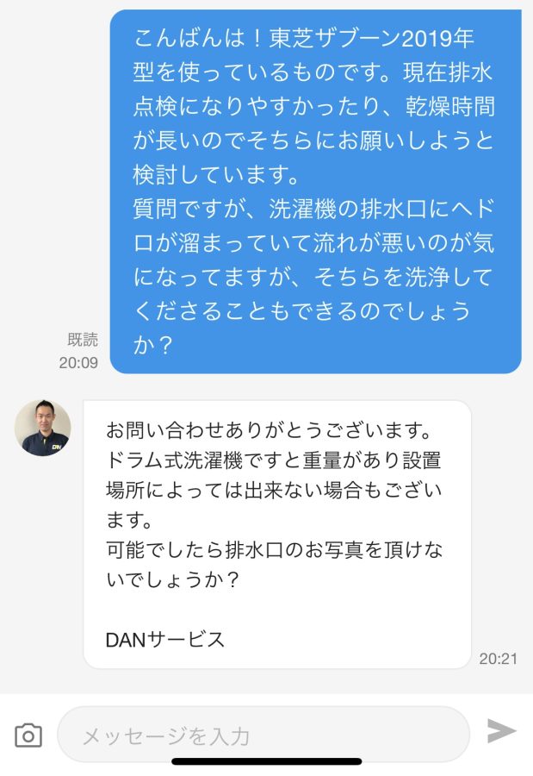Tap the send message arrow icon
The width and height of the screenshot is (533, 776).
(501, 731)
